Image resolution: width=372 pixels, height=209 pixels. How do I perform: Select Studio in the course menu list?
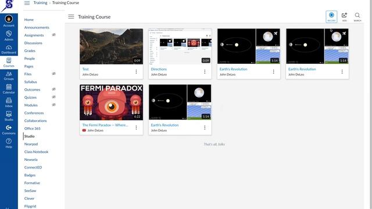tap(30, 136)
